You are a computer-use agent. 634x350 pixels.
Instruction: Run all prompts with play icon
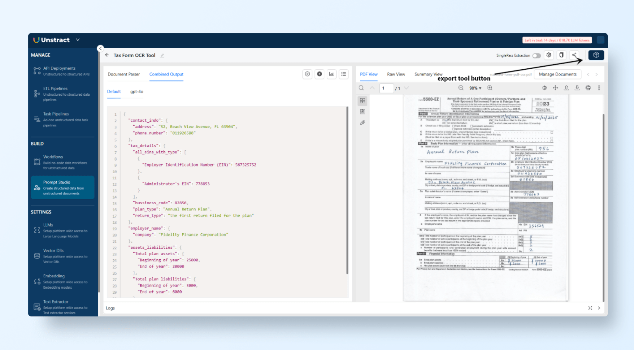[x=307, y=74]
